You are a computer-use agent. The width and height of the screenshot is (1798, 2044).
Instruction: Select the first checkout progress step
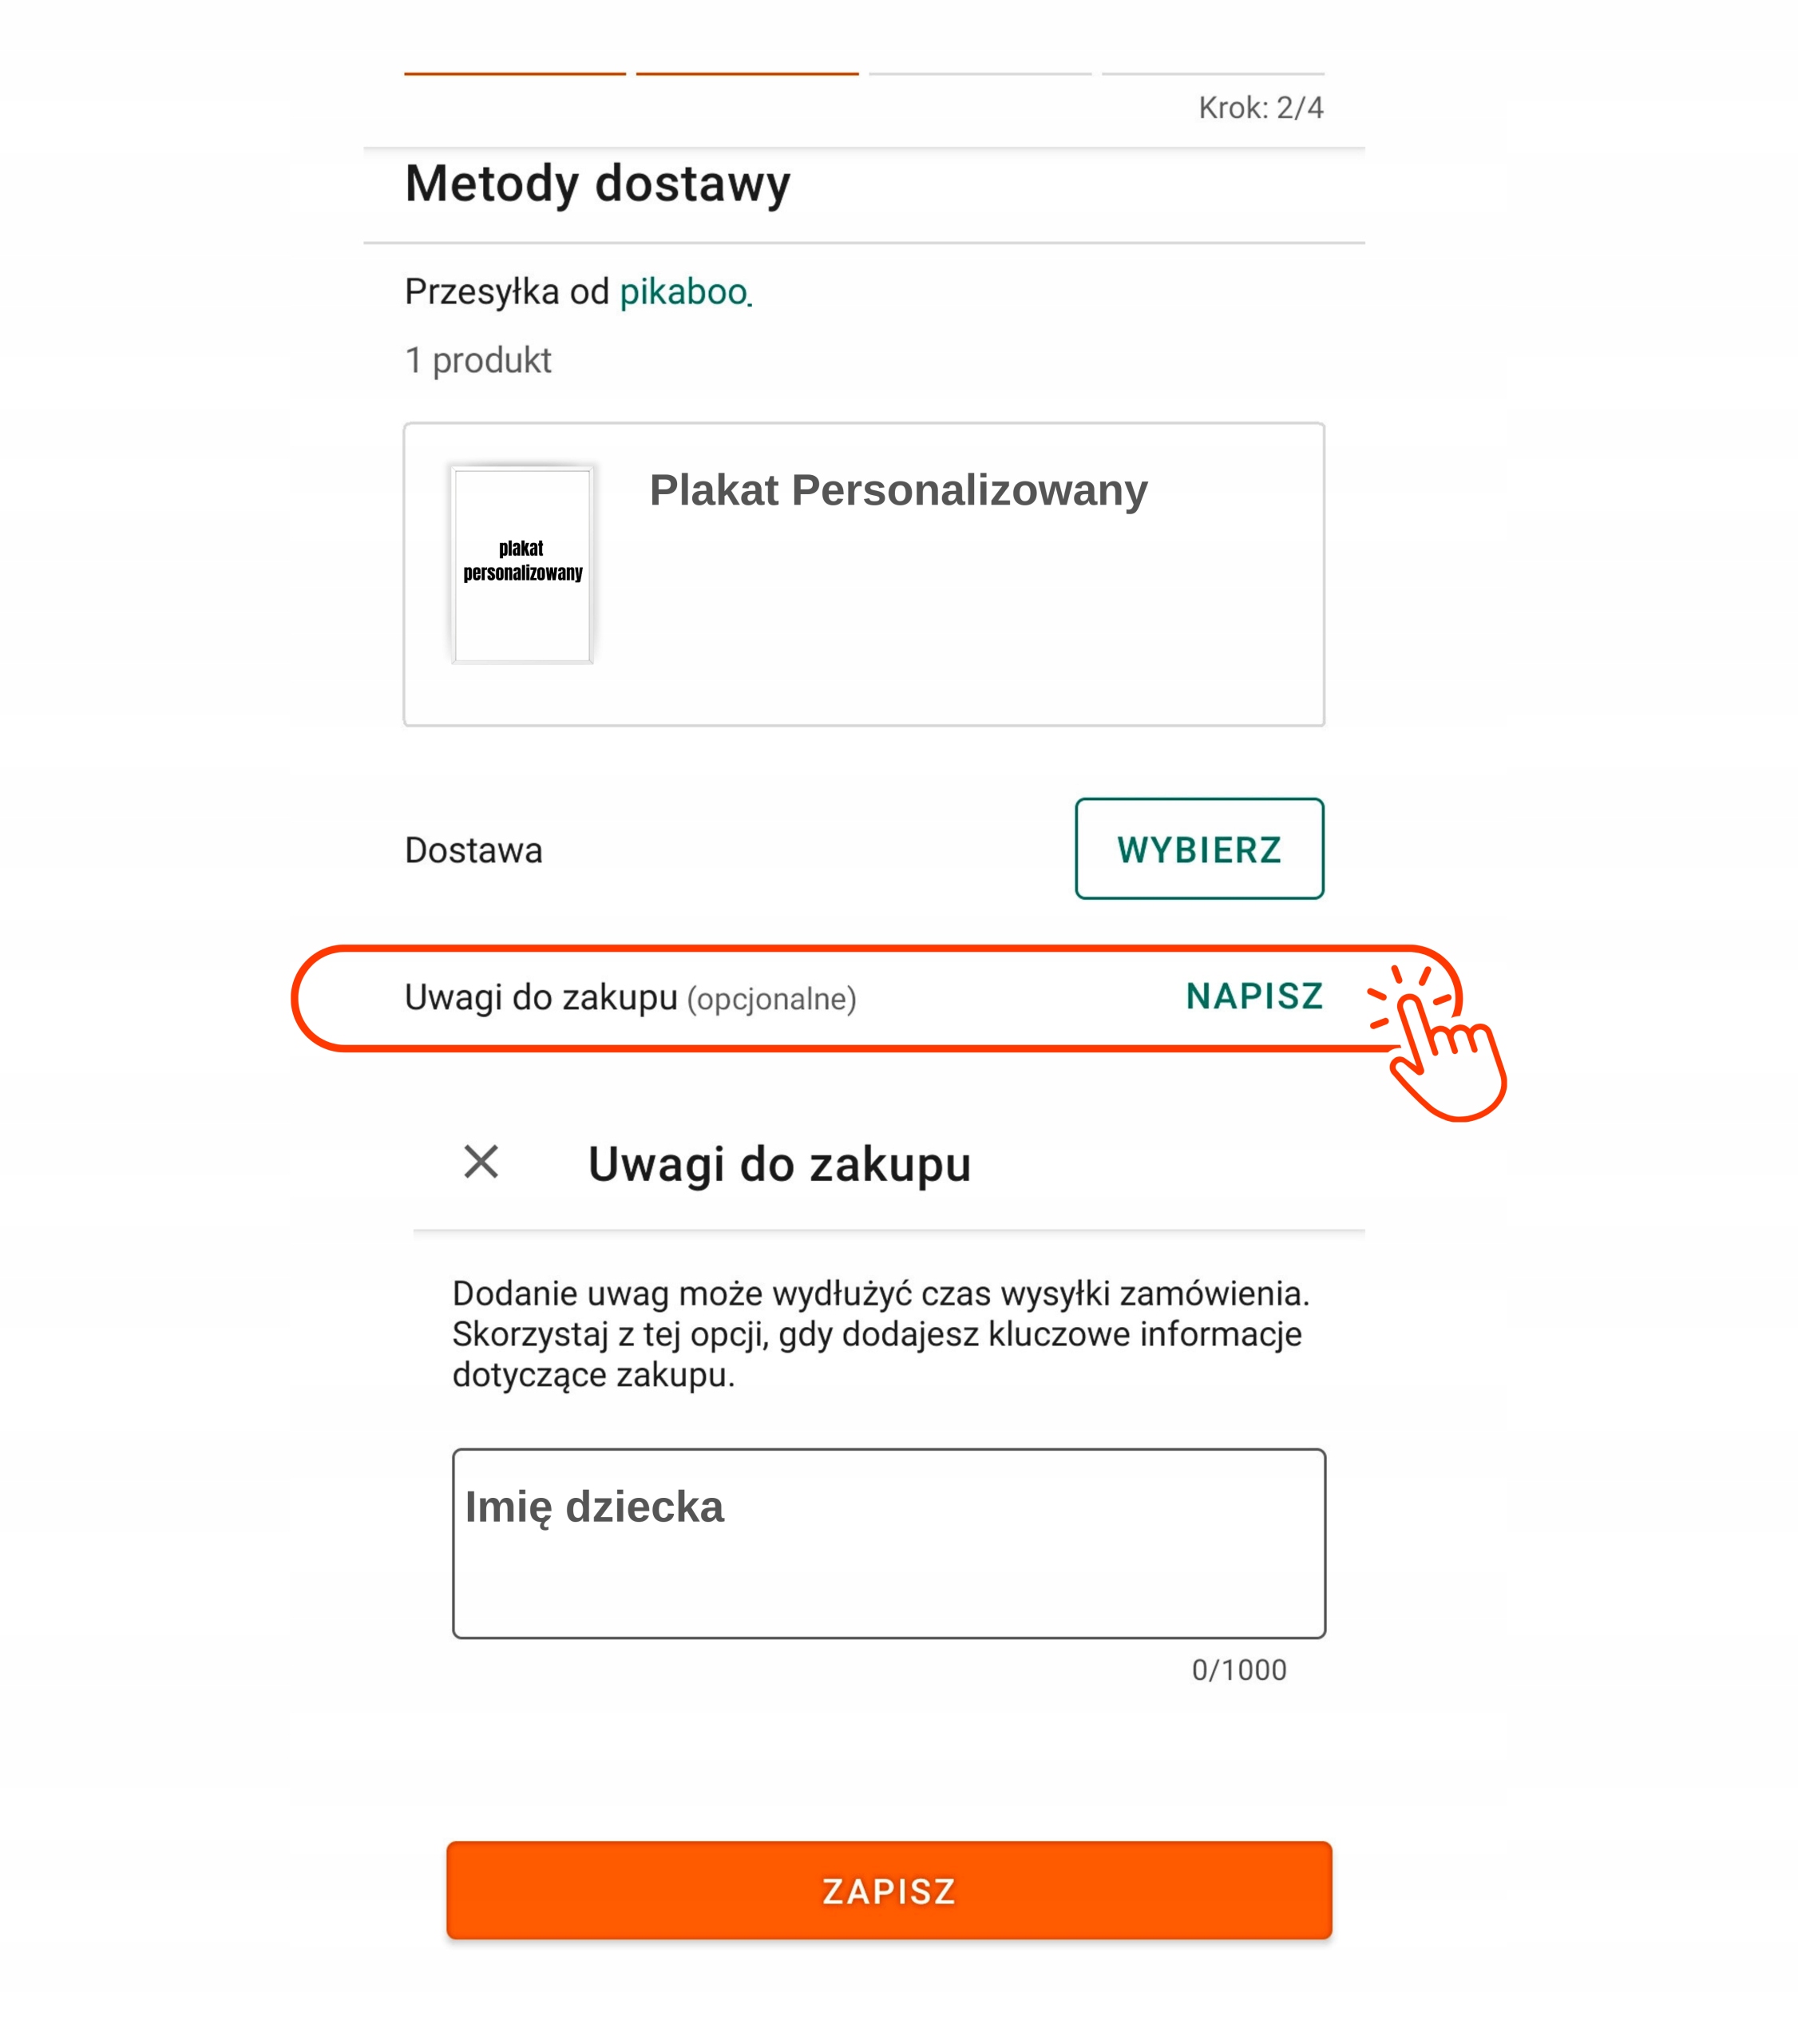[x=515, y=73]
